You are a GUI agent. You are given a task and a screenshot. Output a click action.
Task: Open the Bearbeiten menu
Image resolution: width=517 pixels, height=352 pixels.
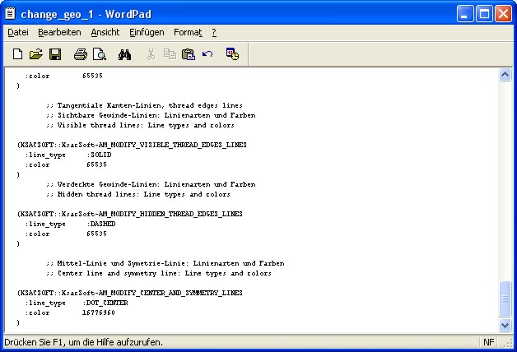[x=59, y=32]
